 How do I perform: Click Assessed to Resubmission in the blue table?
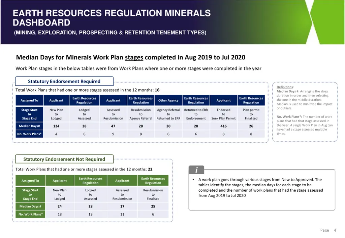(x=113, y=114)
